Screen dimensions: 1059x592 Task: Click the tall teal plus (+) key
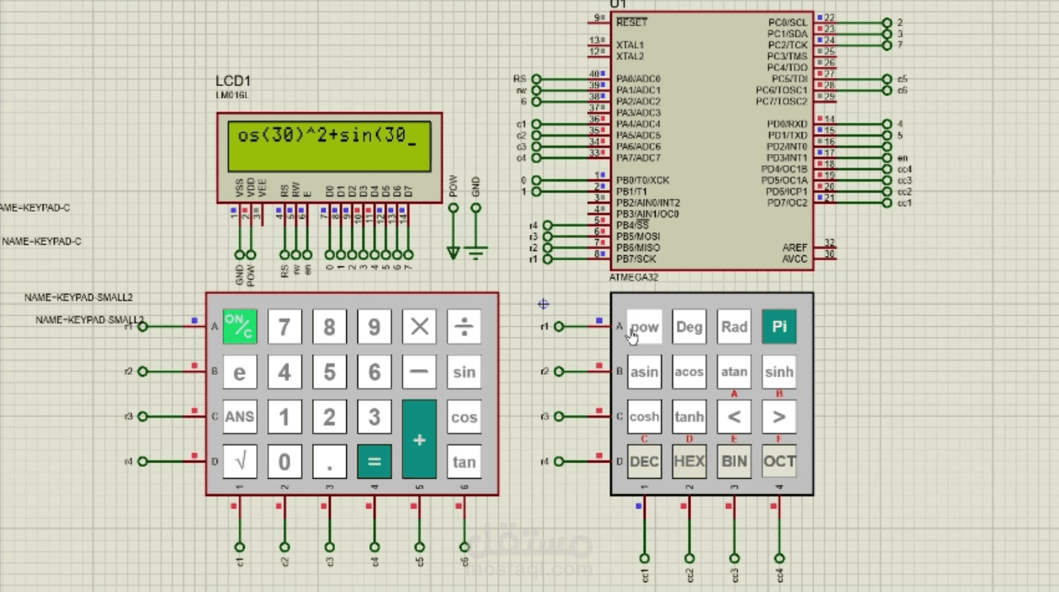pyautogui.click(x=419, y=439)
